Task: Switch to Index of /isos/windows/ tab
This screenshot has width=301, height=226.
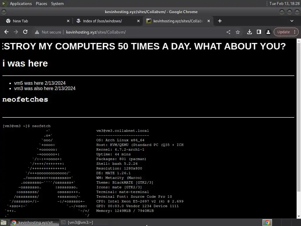Action: tap(108, 21)
